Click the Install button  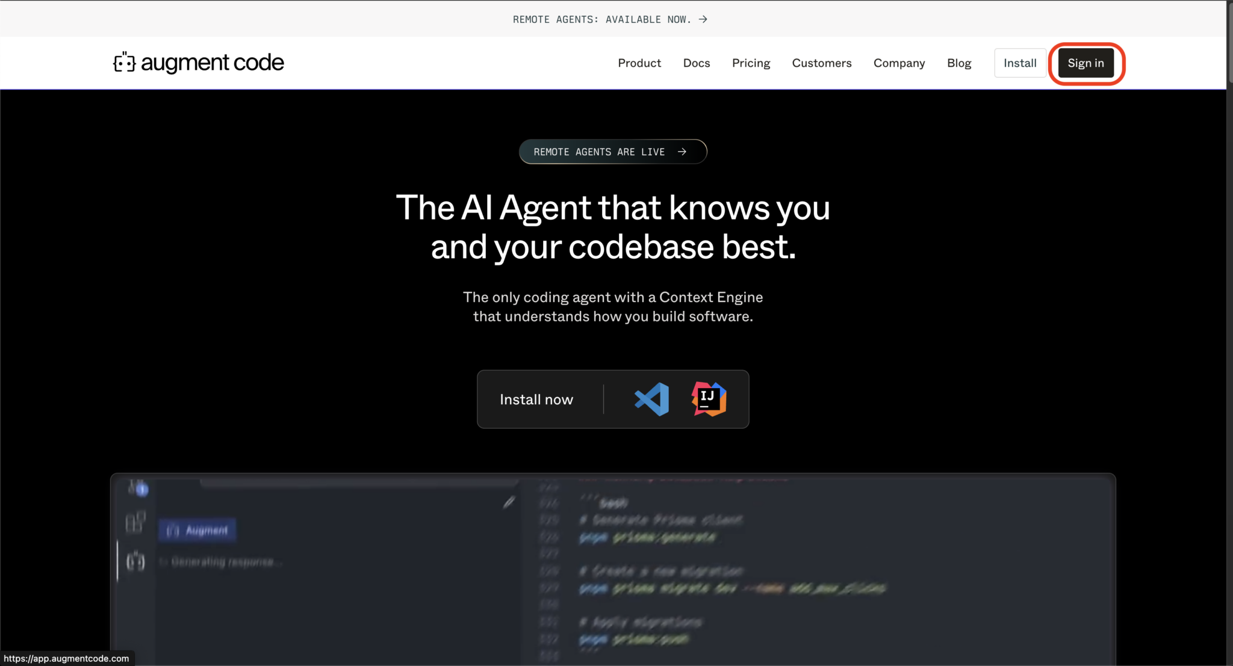1020,63
